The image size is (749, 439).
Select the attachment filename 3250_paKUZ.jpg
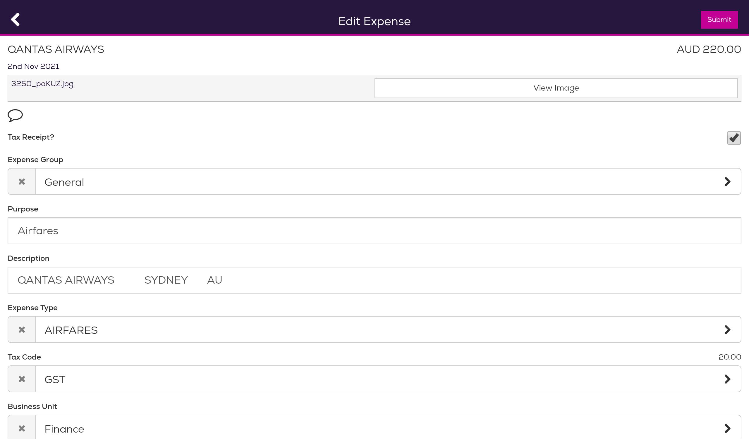[x=42, y=84]
